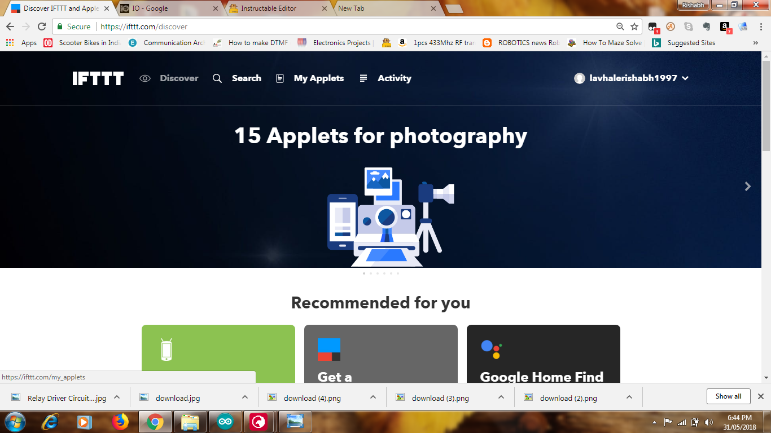Expand options for download.jpg
The width and height of the screenshot is (771, 433).
click(245, 397)
